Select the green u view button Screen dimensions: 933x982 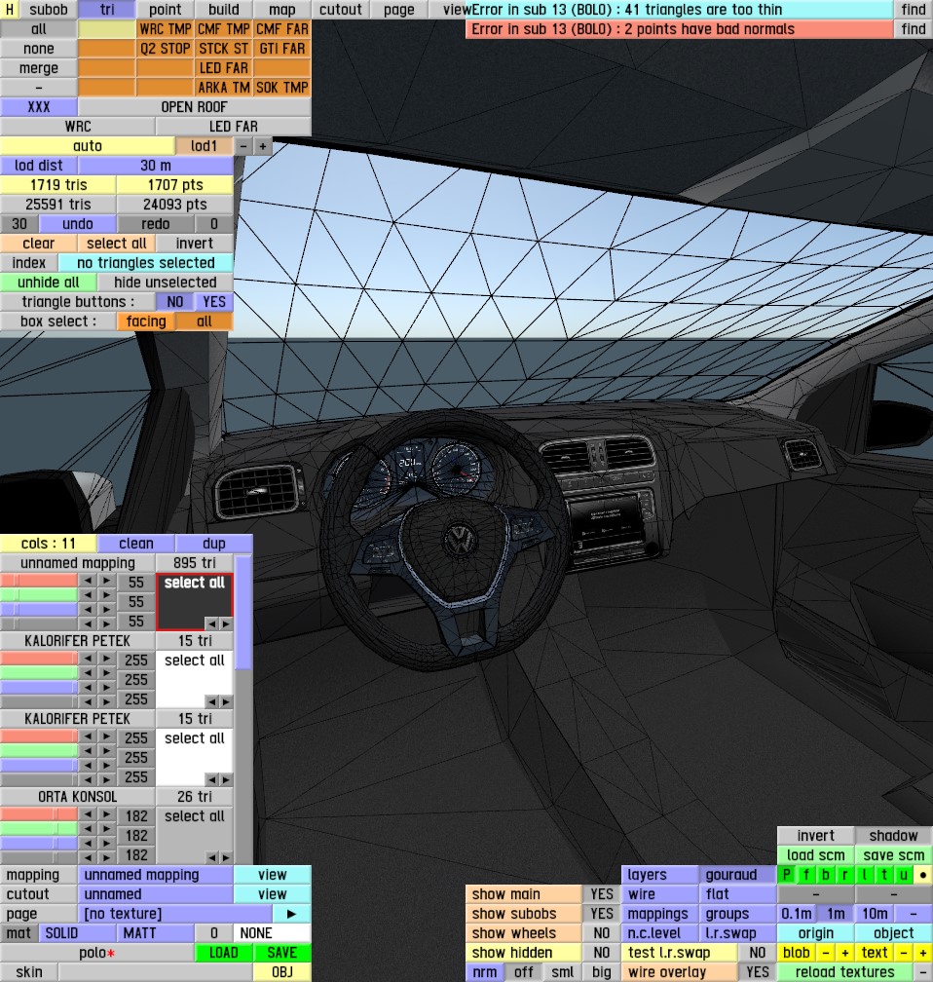coord(903,874)
